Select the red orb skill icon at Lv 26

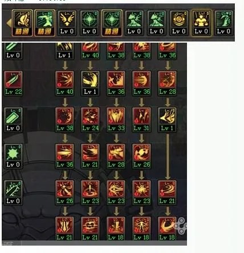click(x=141, y=156)
